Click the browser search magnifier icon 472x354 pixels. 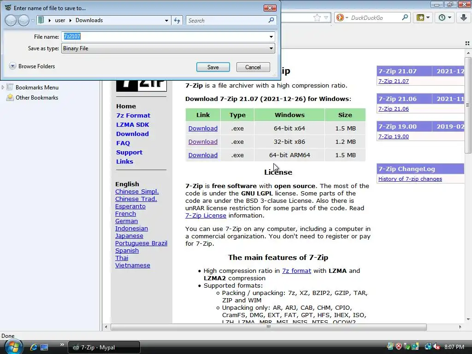[x=405, y=18]
